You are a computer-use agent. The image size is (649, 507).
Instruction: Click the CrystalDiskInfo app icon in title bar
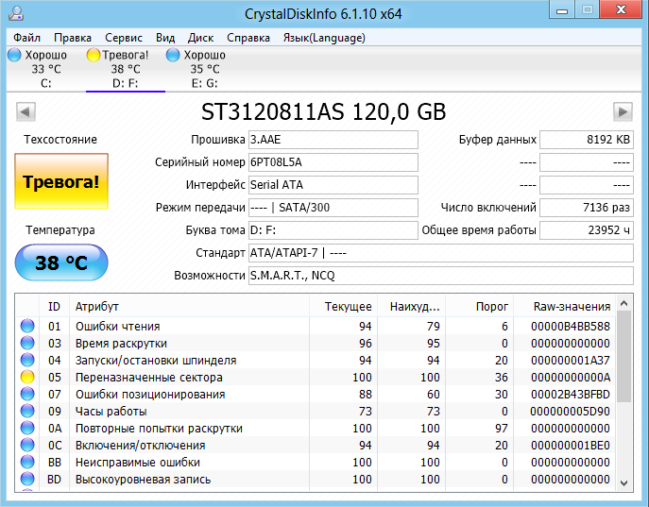point(16,13)
